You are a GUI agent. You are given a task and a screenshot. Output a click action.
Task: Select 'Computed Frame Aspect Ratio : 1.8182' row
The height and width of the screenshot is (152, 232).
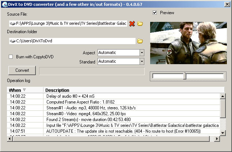[x=114, y=102]
